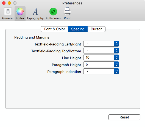This screenshot has width=145, height=127.
Task: Open the General preferences pane
Action: pos(8,14)
